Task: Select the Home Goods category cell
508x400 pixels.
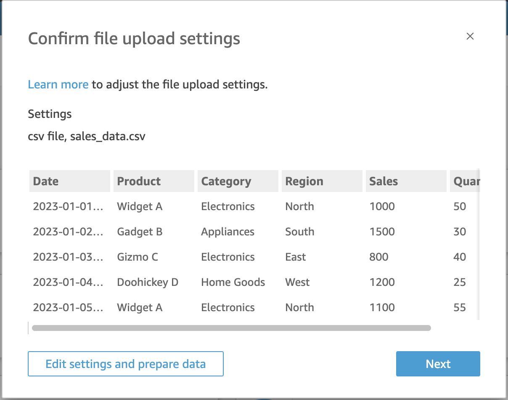Action: [233, 282]
